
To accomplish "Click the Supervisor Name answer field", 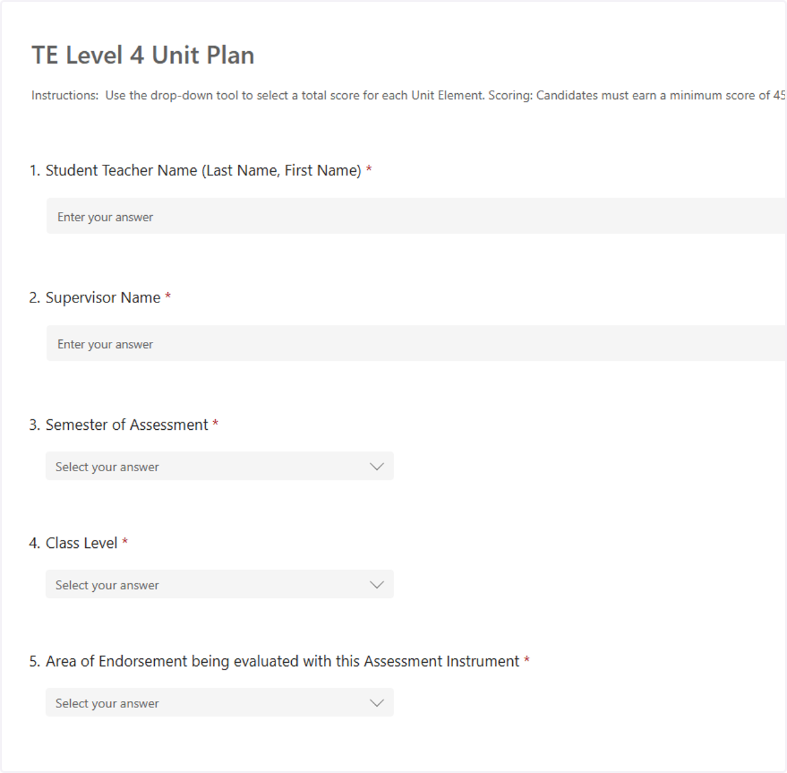I will 416,343.
